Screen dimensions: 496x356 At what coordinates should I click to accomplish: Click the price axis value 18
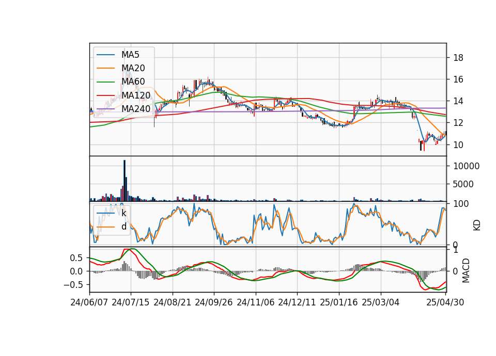458,58
